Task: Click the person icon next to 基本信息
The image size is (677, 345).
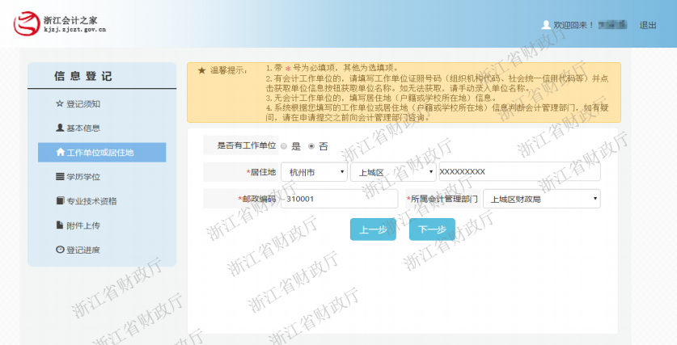Action: [x=59, y=128]
